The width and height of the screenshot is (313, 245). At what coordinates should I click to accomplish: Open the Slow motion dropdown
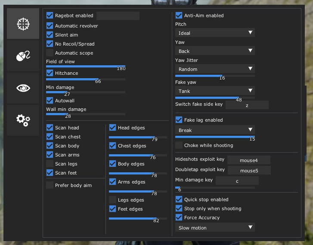coord(215,228)
